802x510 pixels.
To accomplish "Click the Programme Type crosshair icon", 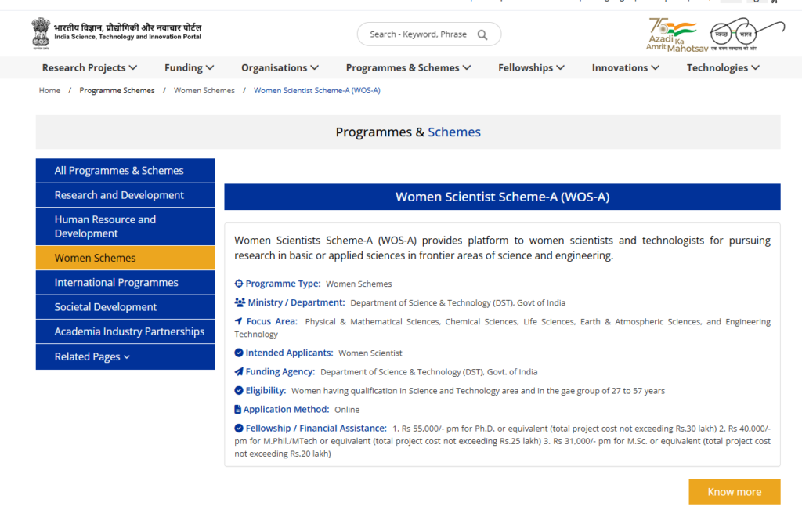I will click(239, 284).
